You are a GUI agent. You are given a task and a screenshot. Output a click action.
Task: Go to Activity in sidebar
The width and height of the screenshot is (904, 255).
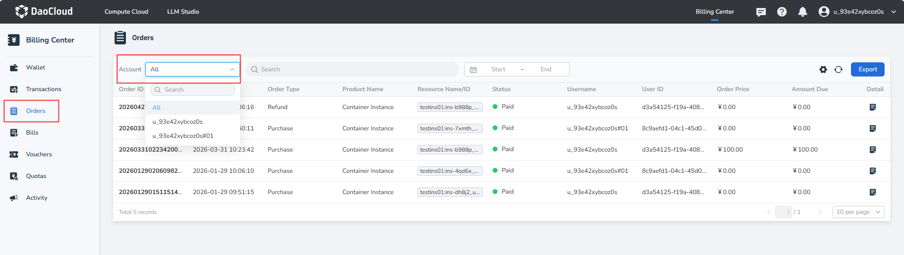pyautogui.click(x=36, y=198)
